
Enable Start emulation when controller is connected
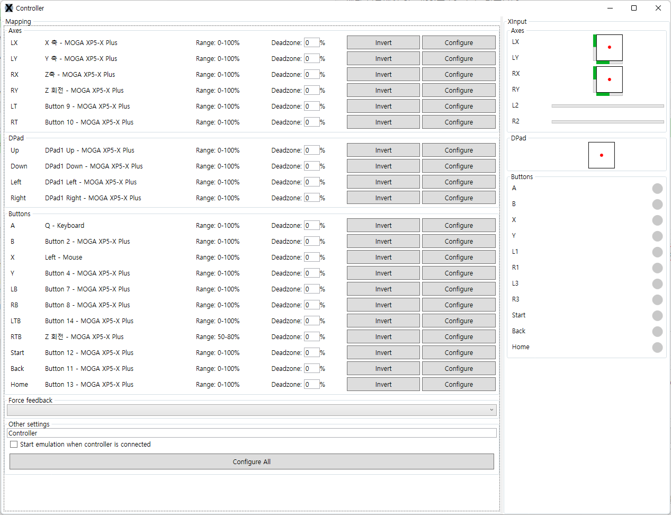(14, 445)
